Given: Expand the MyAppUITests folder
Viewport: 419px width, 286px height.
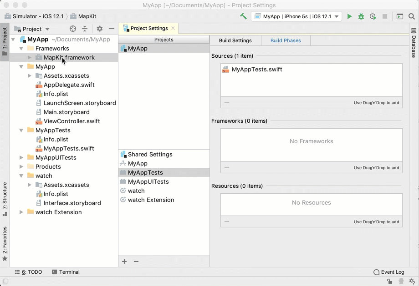Looking at the screenshot, I should 21,158.
